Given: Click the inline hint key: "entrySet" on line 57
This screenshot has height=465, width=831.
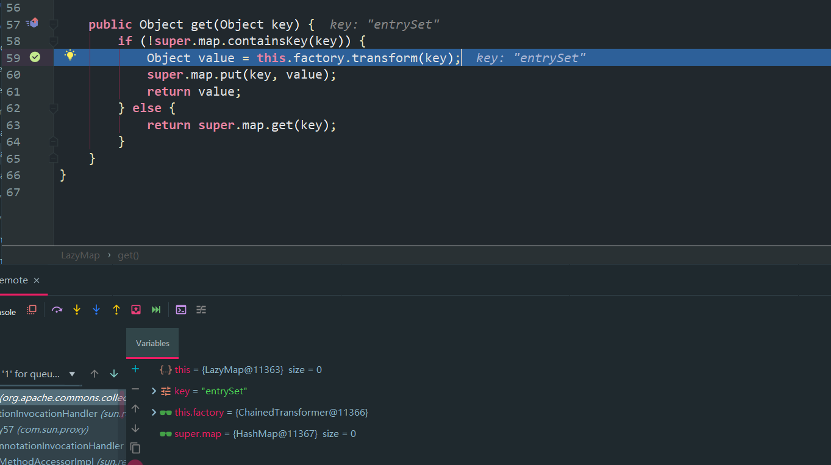Looking at the screenshot, I should pos(385,24).
